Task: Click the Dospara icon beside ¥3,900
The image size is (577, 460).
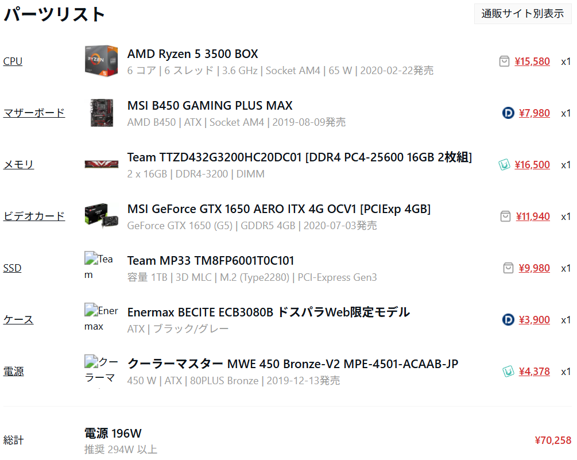Action: coord(508,319)
